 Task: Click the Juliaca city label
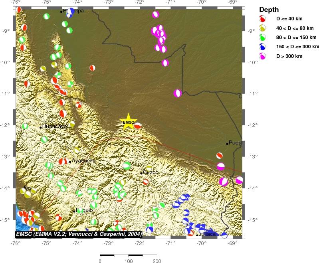tap(207, 234)
